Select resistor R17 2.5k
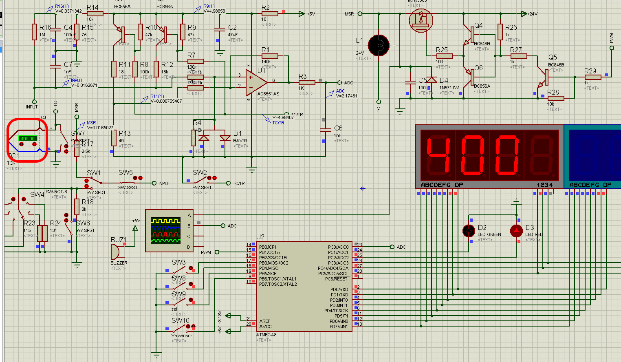621x362 pixels. (x=77, y=148)
